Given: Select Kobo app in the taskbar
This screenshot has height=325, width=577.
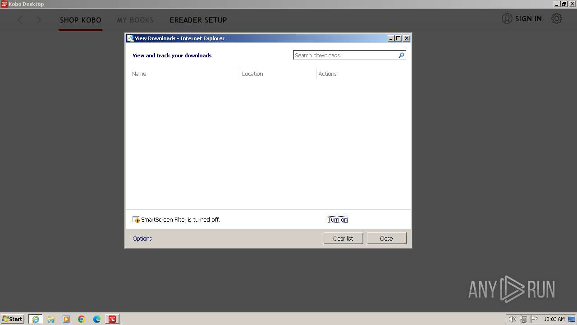Looking at the screenshot, I should click(x=112, y=319).
